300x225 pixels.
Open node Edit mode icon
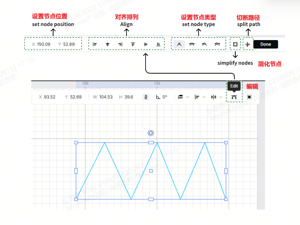234,97
